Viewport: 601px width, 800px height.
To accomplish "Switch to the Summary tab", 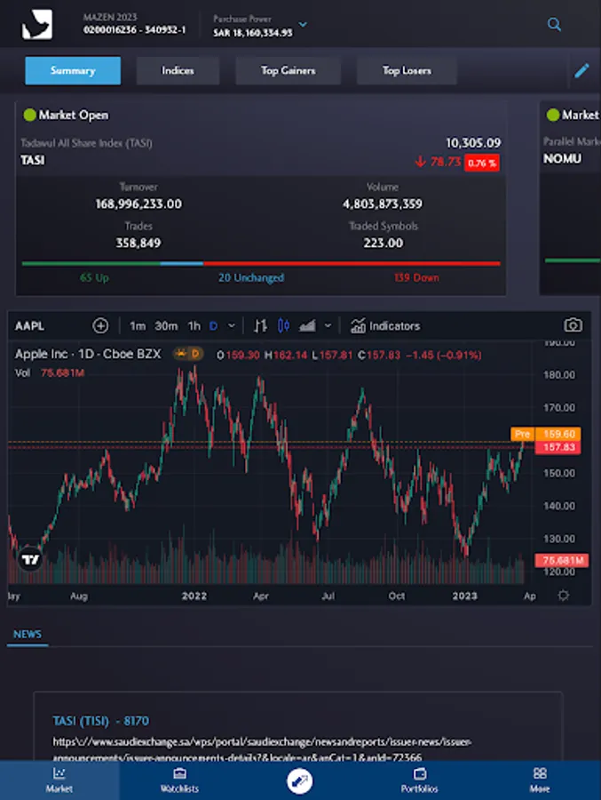I will pyautogui.click(x=73, y=70).
